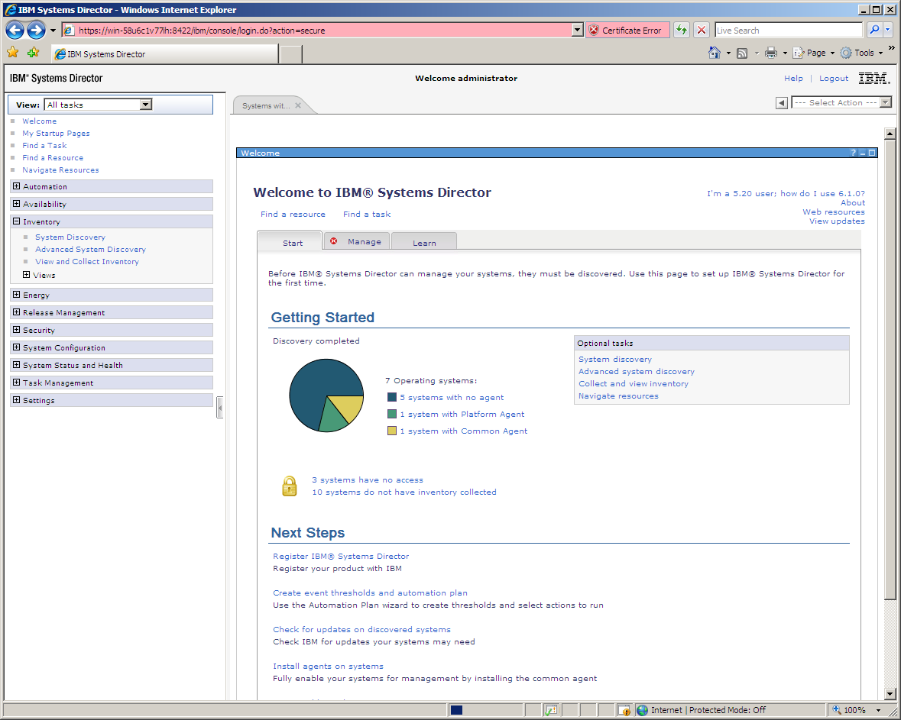The height and width of the screenshot is (720, 901).
Task: Click the Certificate Error shield icon
Action: (x=594, y=30)
